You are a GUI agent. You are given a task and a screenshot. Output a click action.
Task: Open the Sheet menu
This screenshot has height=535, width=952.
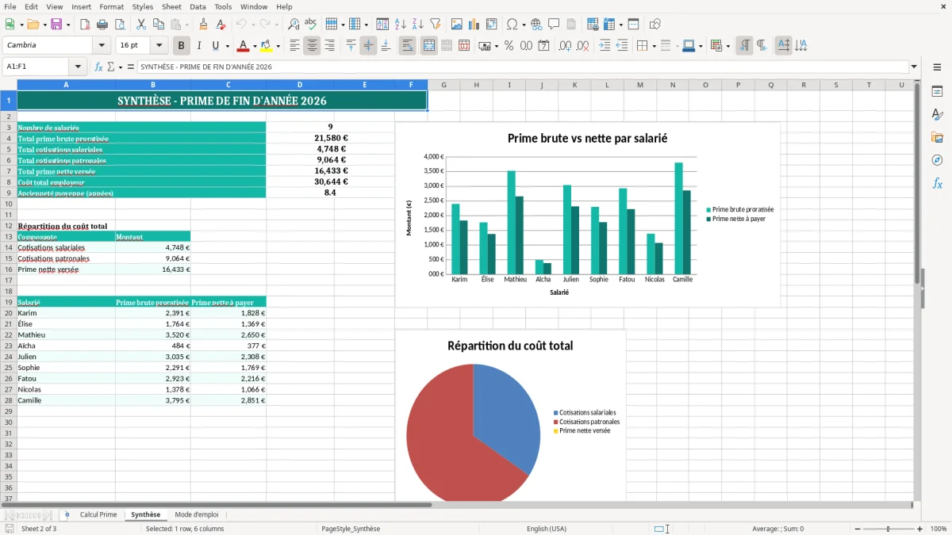click(171, 6)
